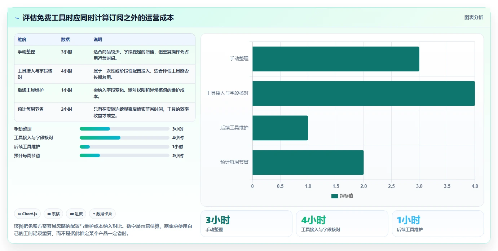Screen dimensions: 498x251
Task: Click the description starting 只有在实际连续观察
Action: [x=141, y=113]
